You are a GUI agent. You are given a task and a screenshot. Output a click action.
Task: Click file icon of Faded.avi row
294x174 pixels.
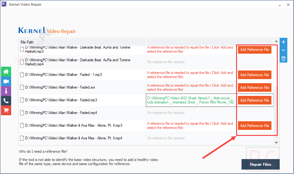[22, 87]
